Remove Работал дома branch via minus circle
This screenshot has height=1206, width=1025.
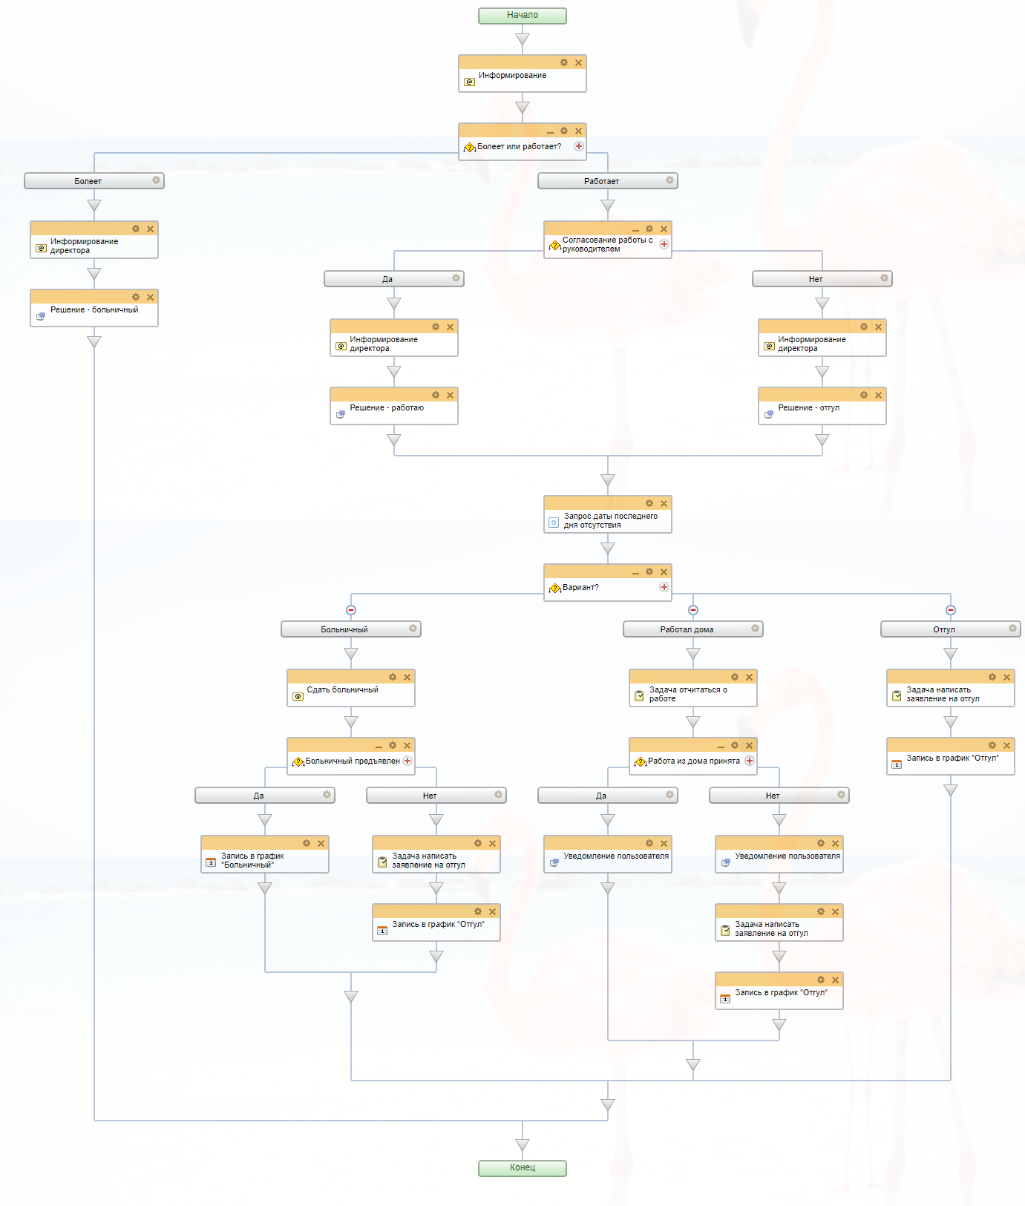(693, 610)
